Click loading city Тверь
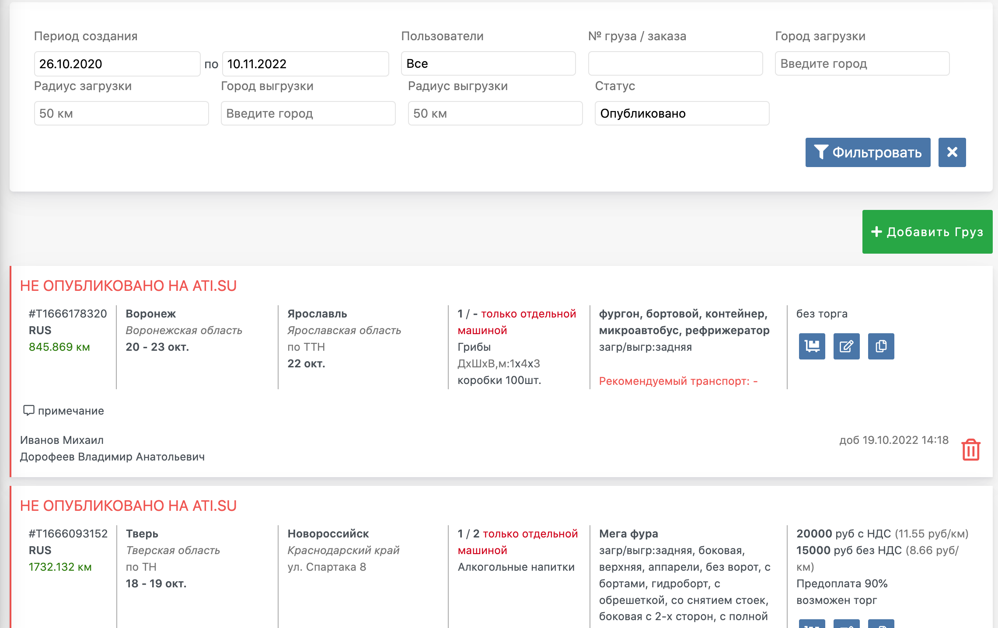Screen dimensions: 998x628 coord(142,534)
